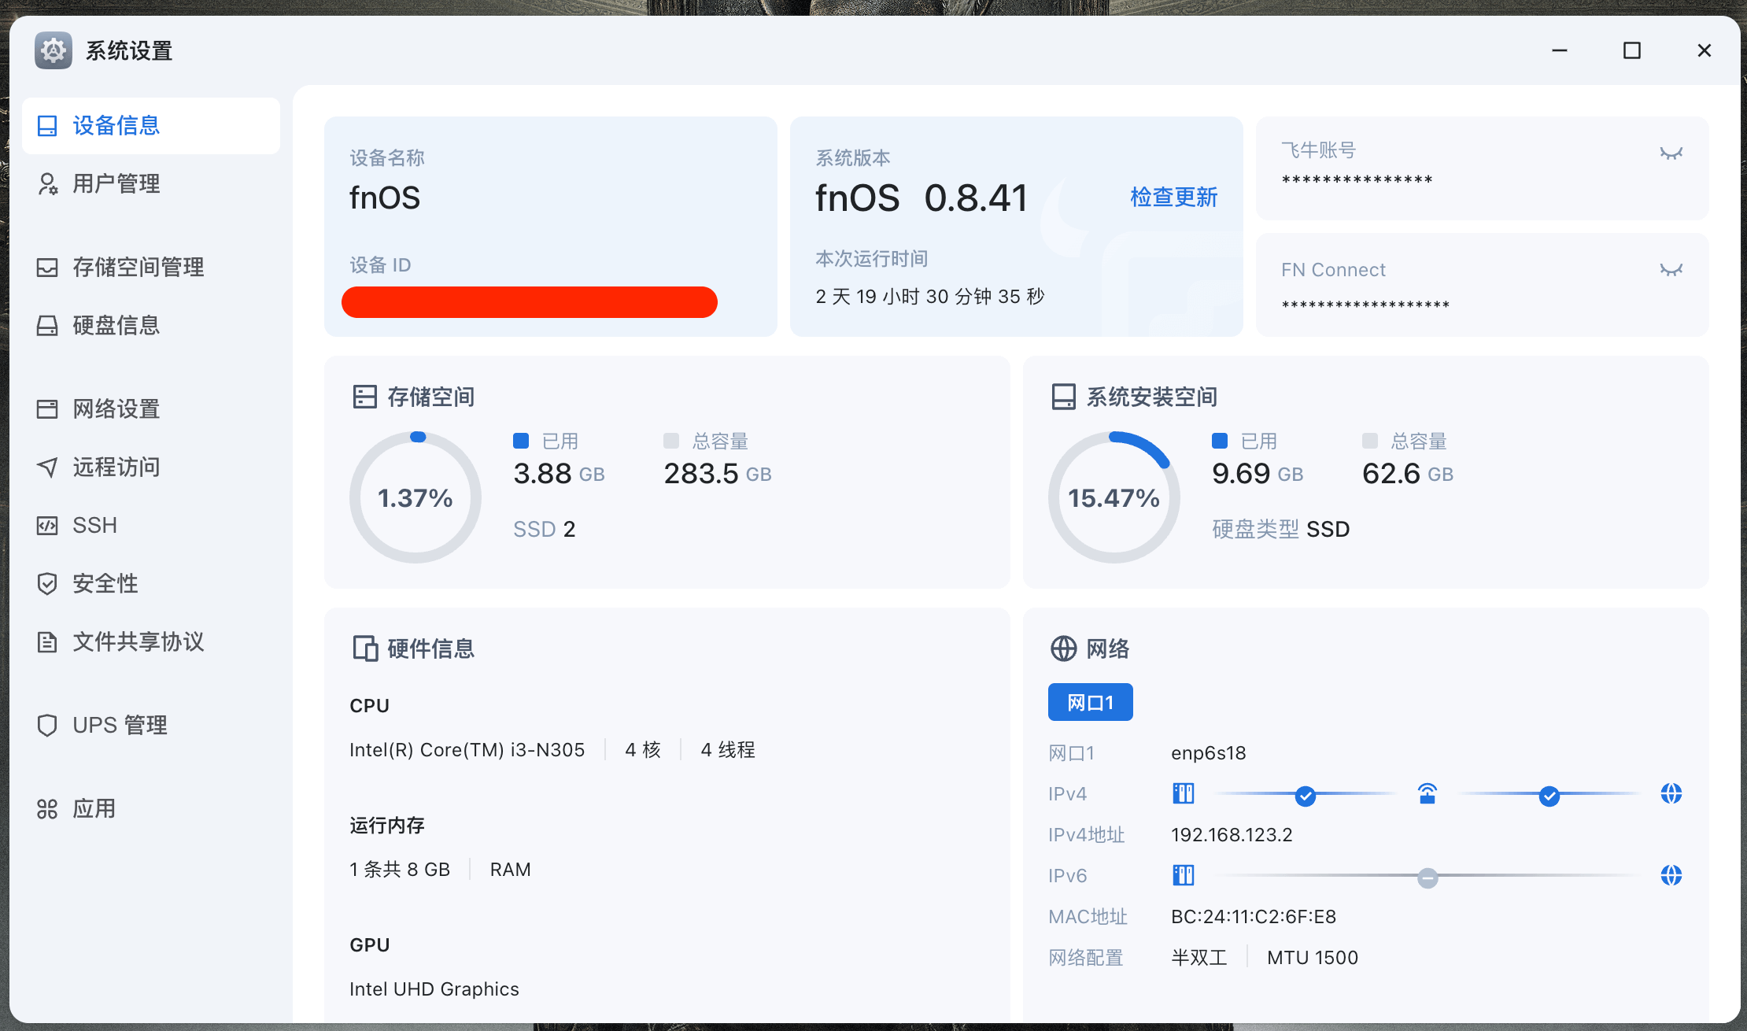Click the 检查更新 link

(1173, 198)
